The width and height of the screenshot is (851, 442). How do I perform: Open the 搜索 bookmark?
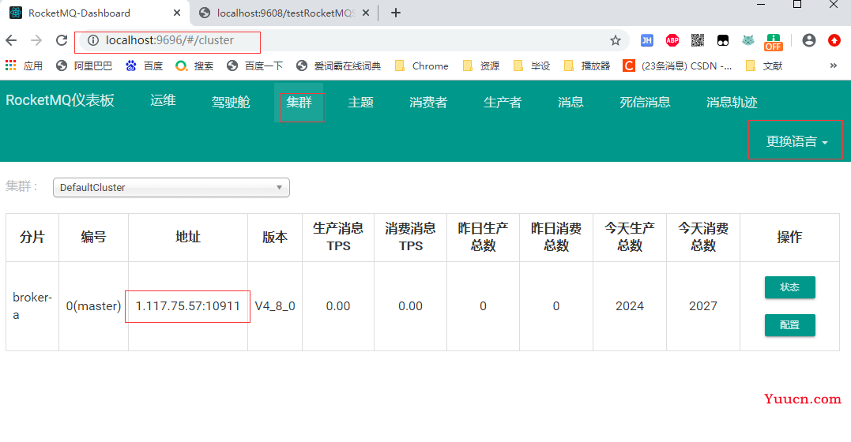point(194,66)
